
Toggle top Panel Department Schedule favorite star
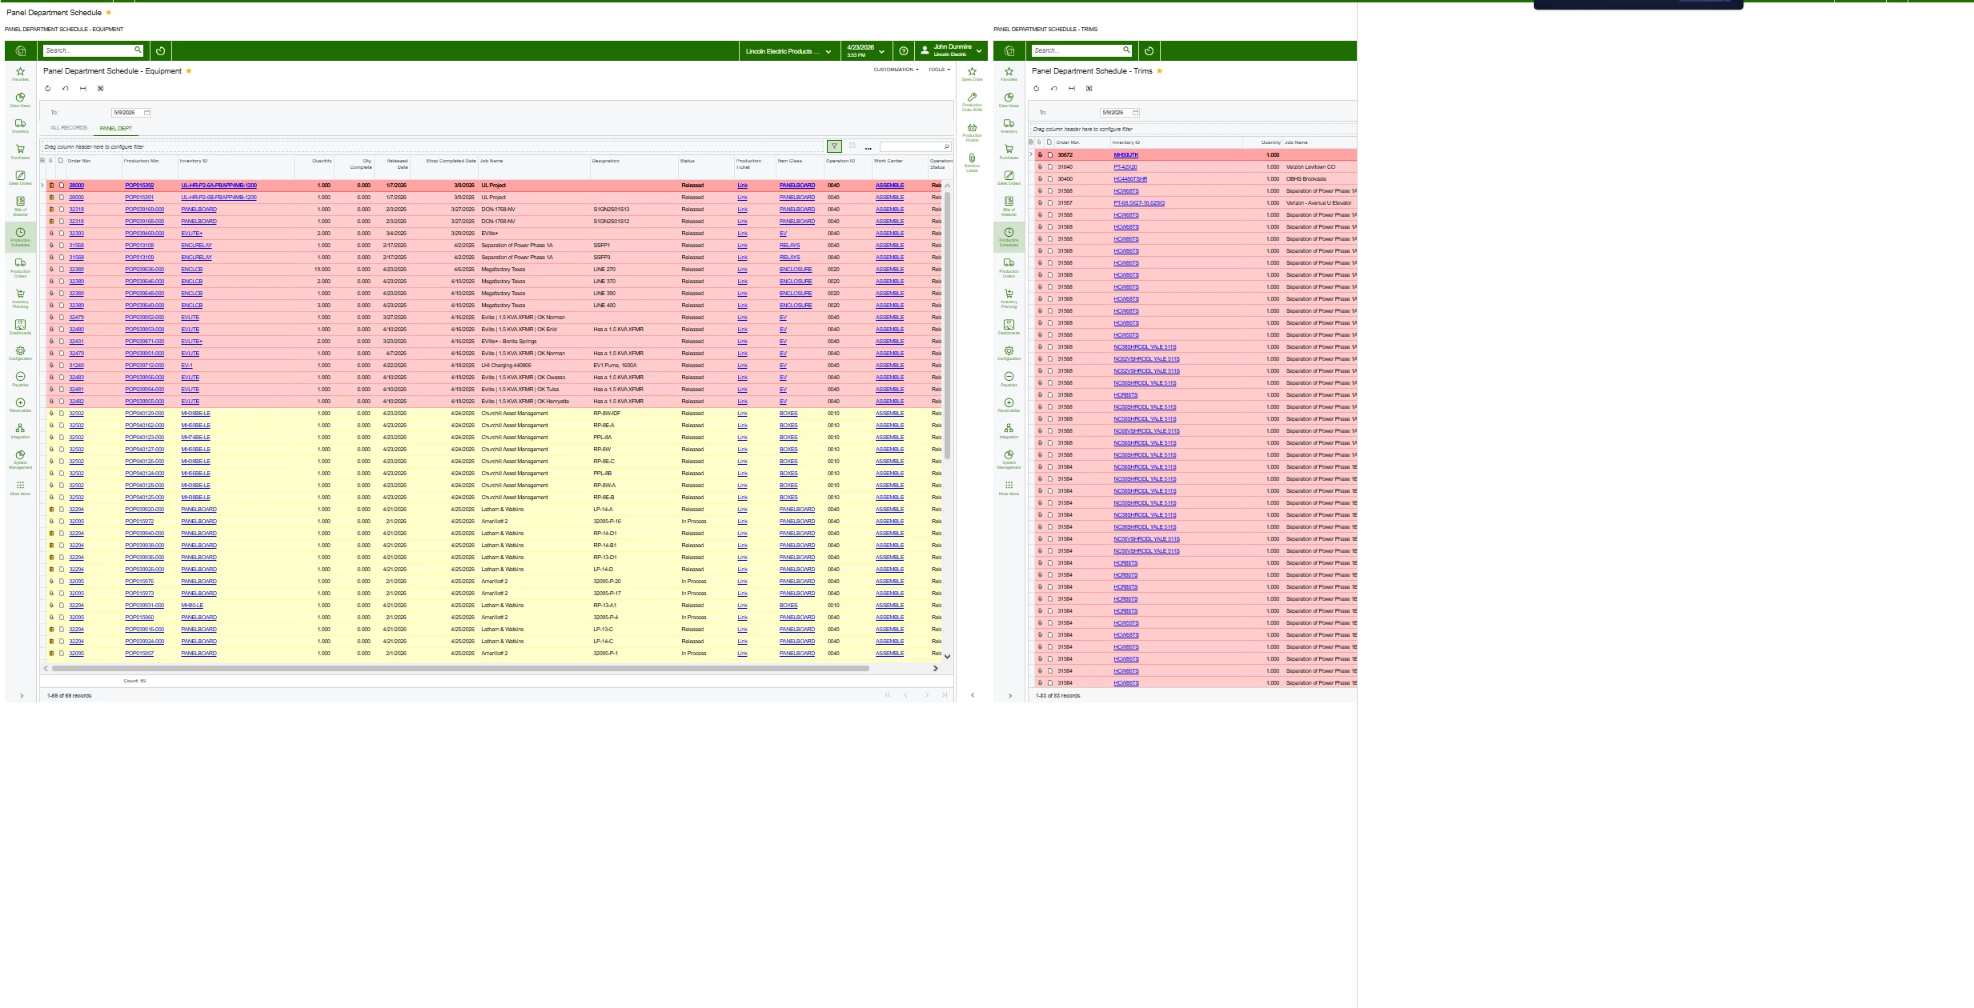[109, 13]
